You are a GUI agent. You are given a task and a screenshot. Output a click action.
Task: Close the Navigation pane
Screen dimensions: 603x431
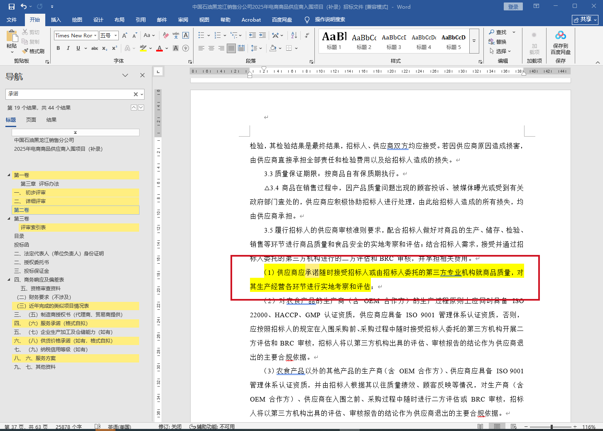(142, 75)
